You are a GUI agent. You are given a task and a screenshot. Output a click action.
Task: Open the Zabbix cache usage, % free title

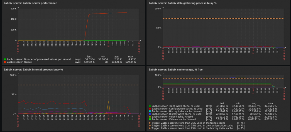(175, 70)
